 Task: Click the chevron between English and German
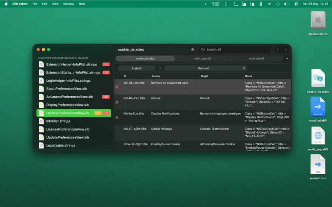point(160,68)
